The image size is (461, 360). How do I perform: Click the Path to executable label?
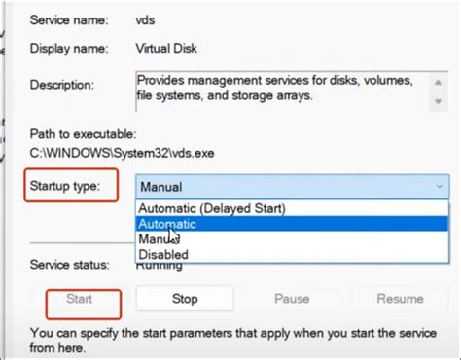(83, 134)
